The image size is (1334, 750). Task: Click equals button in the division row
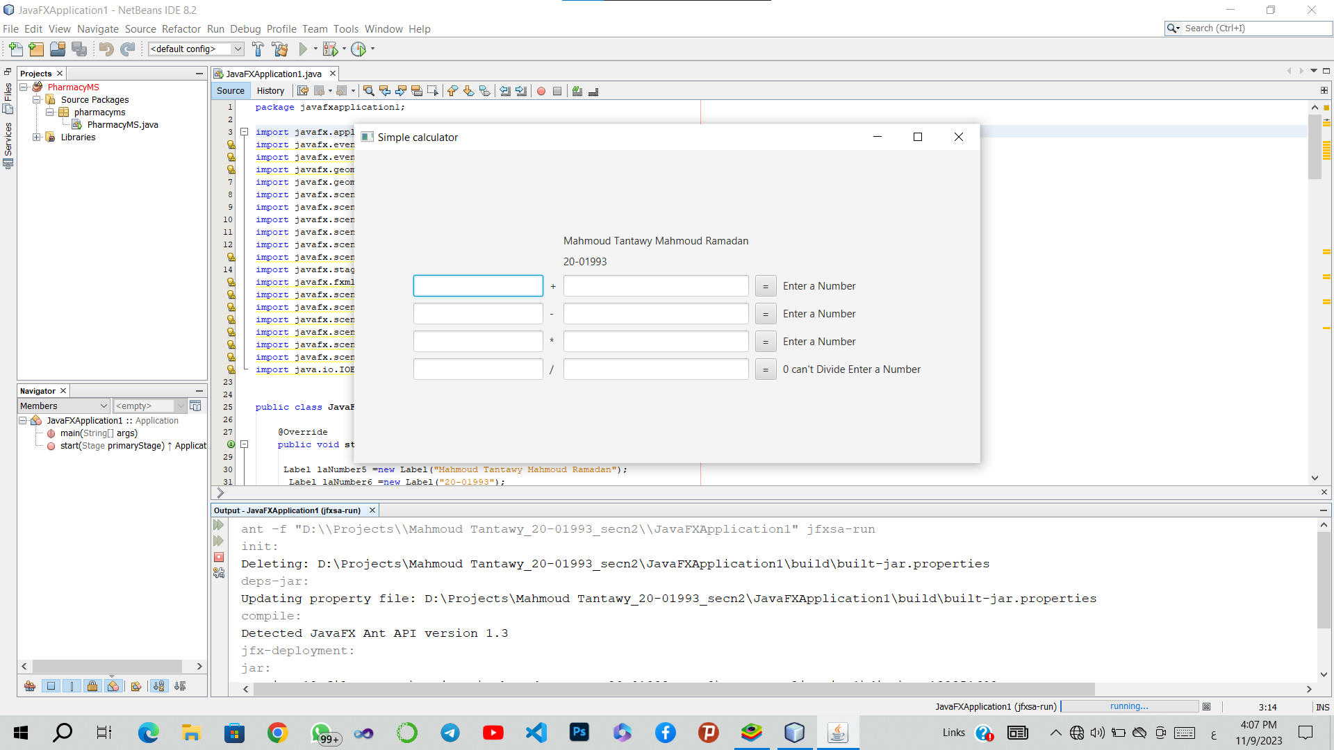(765, 369)
